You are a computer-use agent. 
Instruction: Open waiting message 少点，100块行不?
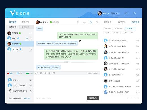coord(20,86)
